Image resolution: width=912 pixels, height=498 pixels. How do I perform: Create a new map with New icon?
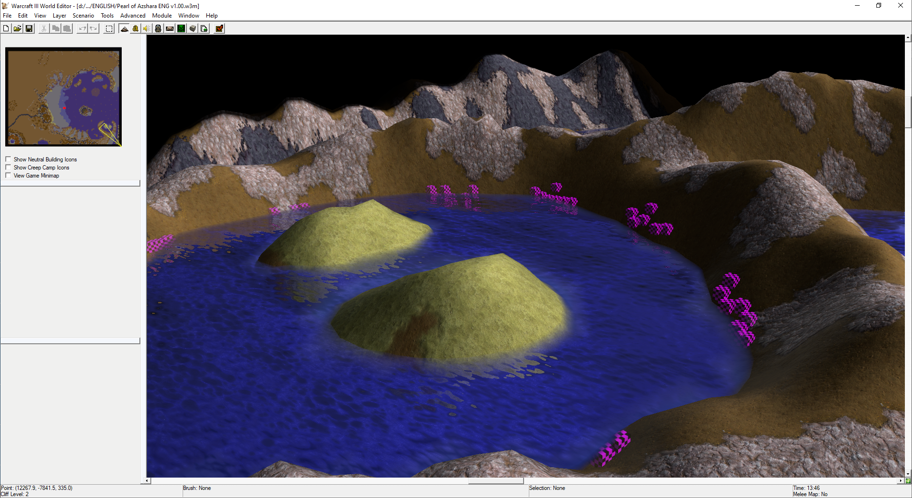tap(6, 28)
